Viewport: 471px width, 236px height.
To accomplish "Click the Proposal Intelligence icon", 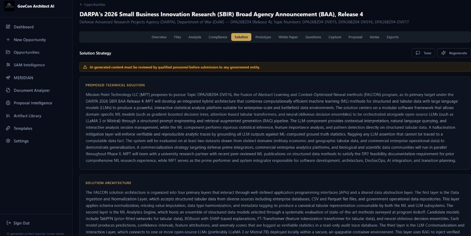I will click(8, 103).
